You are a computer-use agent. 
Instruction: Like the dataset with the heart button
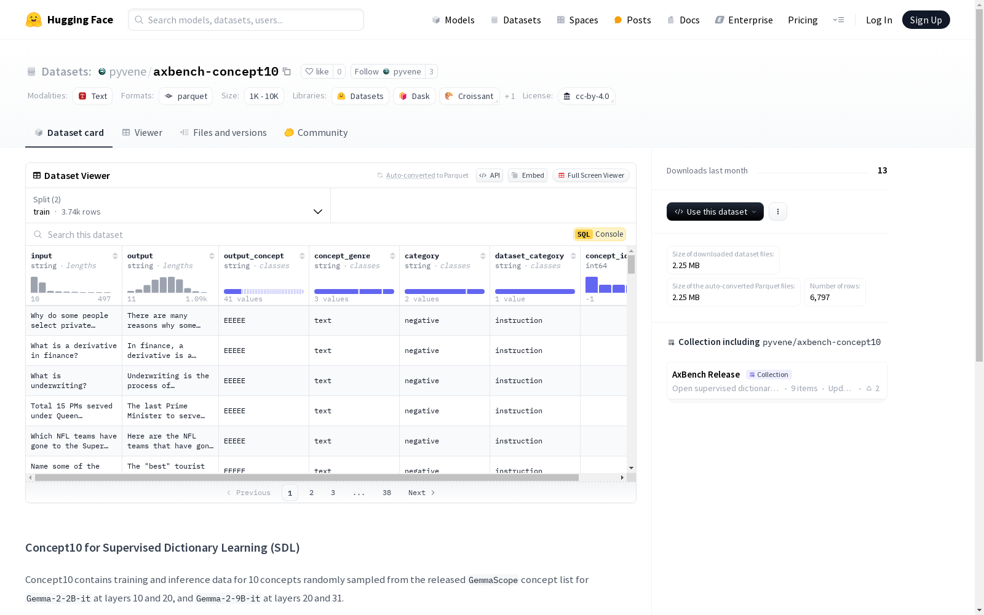(317, 71)
